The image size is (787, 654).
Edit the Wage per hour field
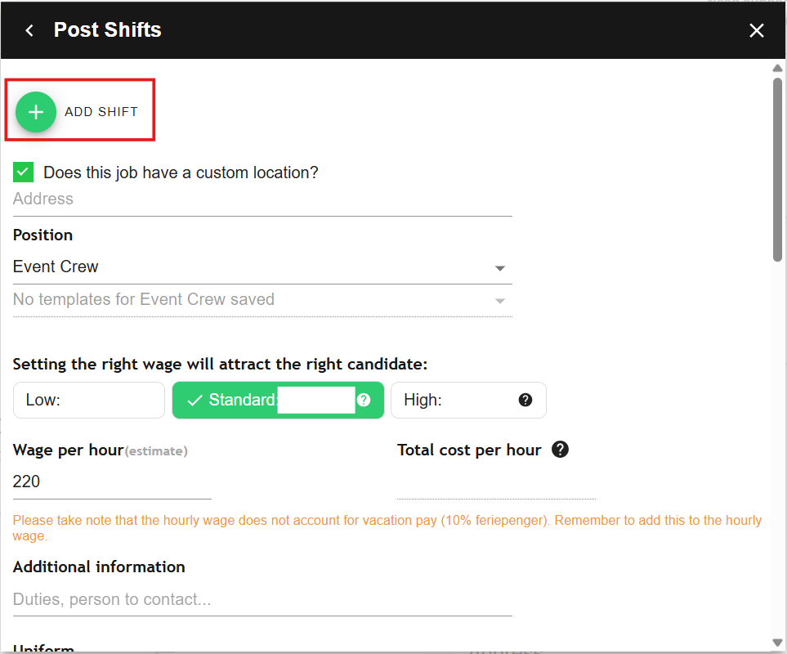coord(111,482)
